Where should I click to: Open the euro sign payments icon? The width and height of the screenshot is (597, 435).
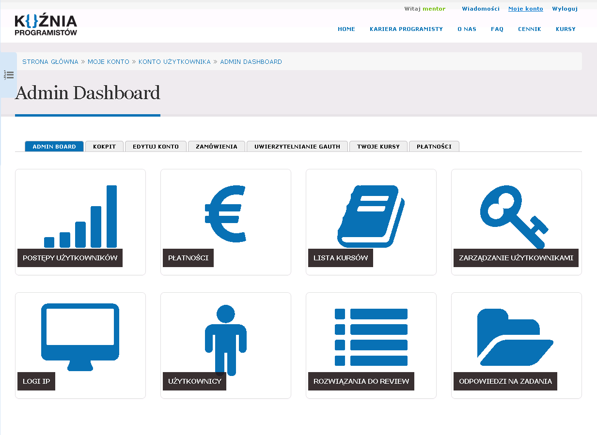tap(225, 213)
